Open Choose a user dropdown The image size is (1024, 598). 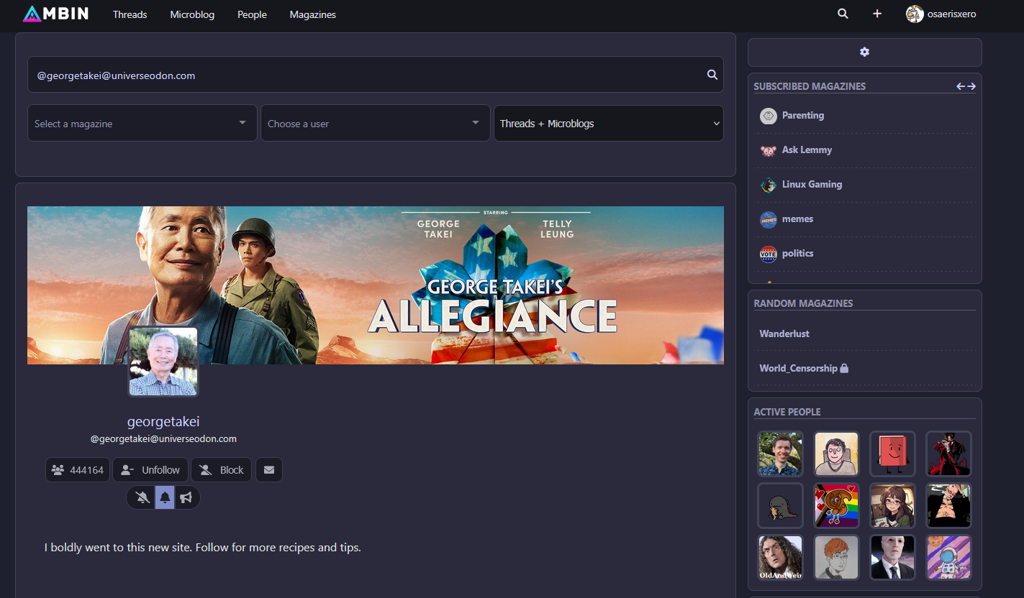click(375, 124)
